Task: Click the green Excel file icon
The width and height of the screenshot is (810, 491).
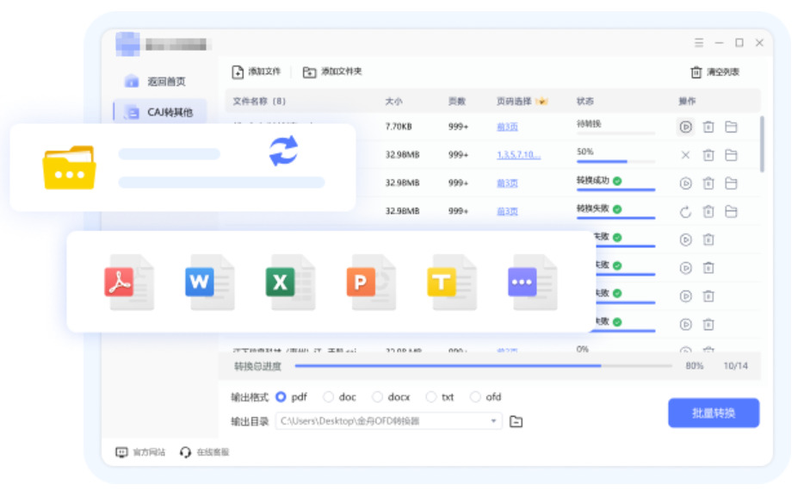Action: [290, 283]
